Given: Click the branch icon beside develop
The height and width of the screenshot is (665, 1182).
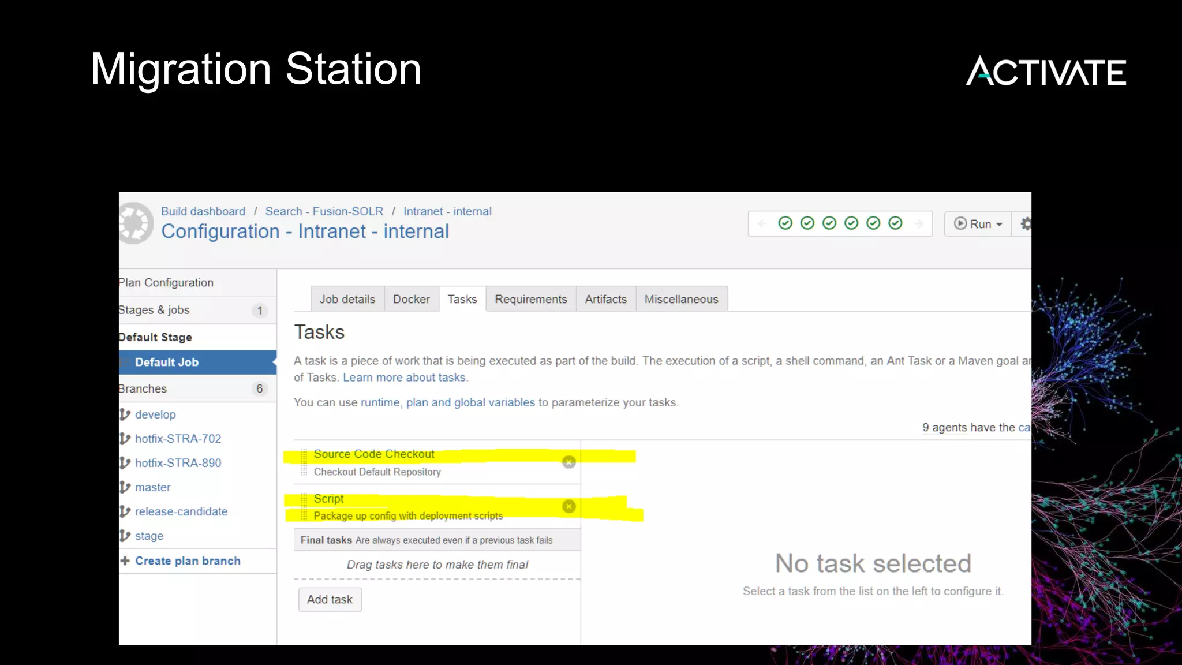Looking at the screenshot, I should tap(125, 414).
